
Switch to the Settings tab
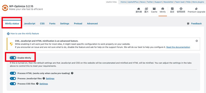point(65,24)
